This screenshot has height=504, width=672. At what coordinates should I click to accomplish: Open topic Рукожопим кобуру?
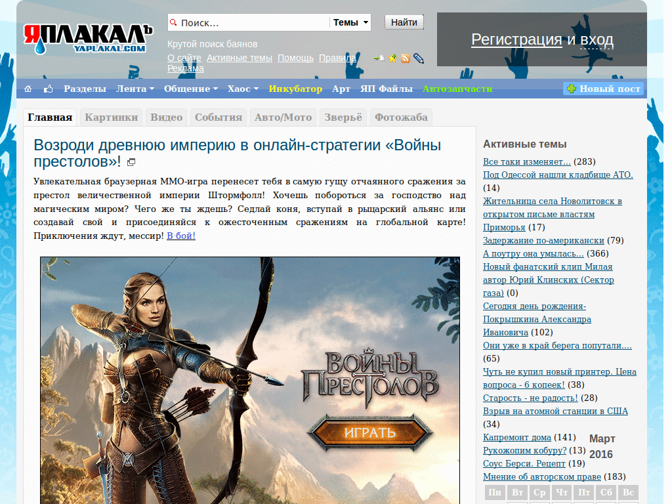point(524,451)
